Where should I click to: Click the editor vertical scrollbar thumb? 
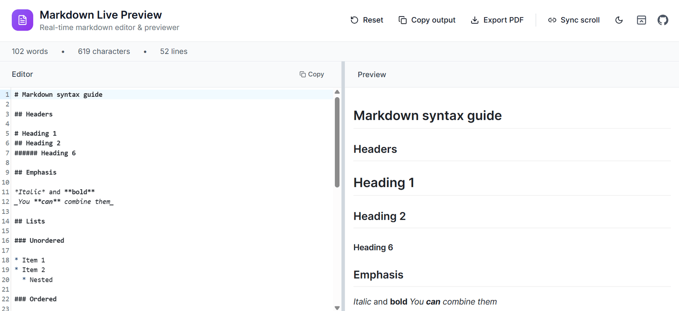click(x=337, y=142)
